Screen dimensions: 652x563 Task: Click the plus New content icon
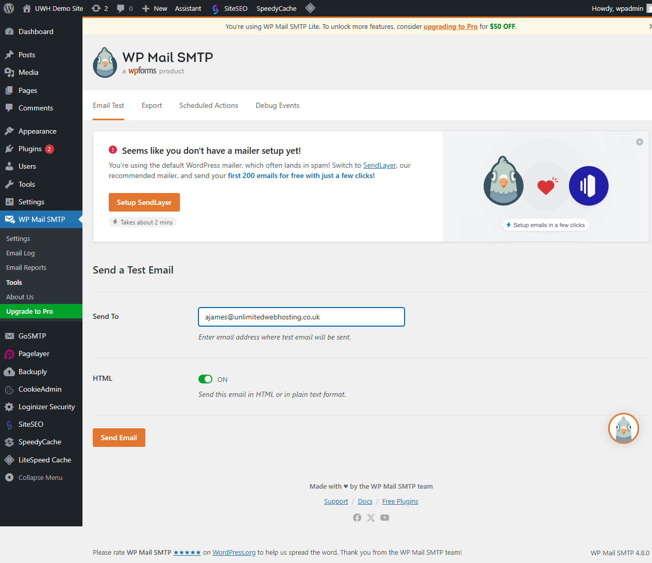click(146, 8)
